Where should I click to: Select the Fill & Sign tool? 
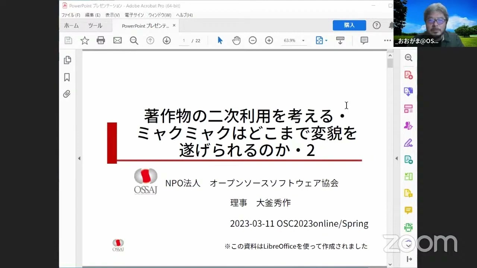(x=408, y=143)
